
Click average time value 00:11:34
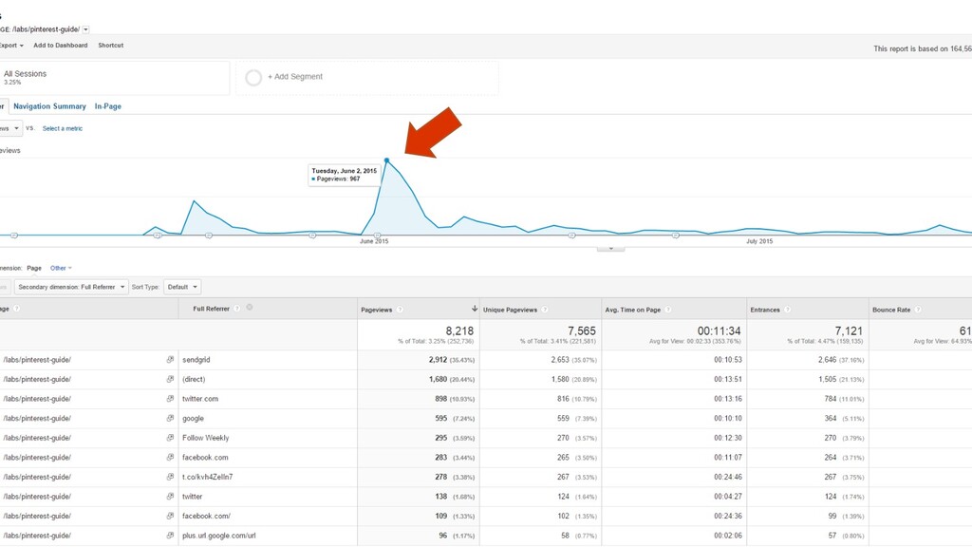pos(720,331)
